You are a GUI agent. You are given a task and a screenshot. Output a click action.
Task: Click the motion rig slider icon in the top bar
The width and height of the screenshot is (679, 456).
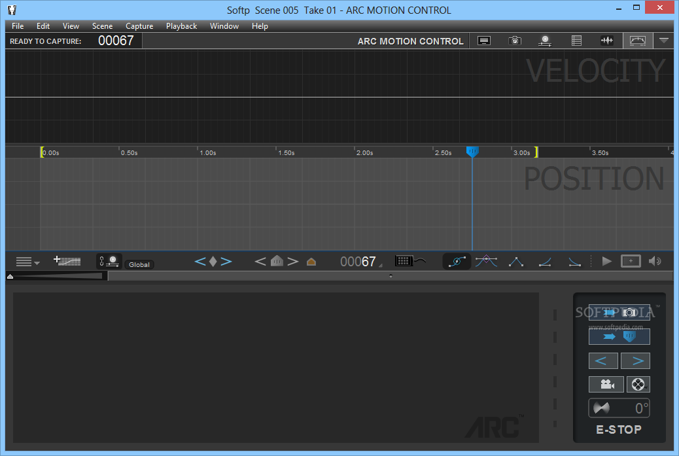pos(545,41)
